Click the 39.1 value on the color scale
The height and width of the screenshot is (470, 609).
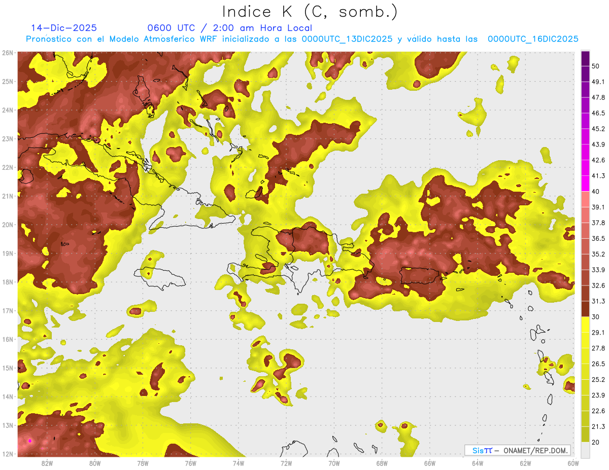pos(598,207)
